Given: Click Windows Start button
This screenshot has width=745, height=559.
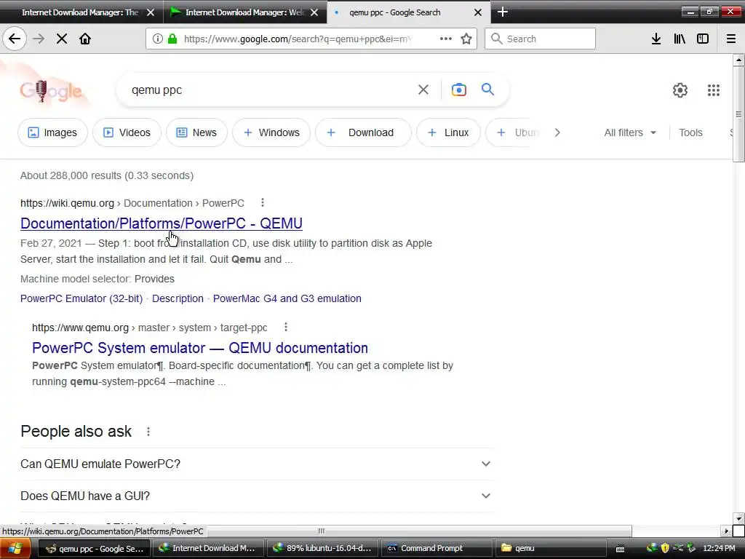Looking at the screenshot, I should coord(15,549).
